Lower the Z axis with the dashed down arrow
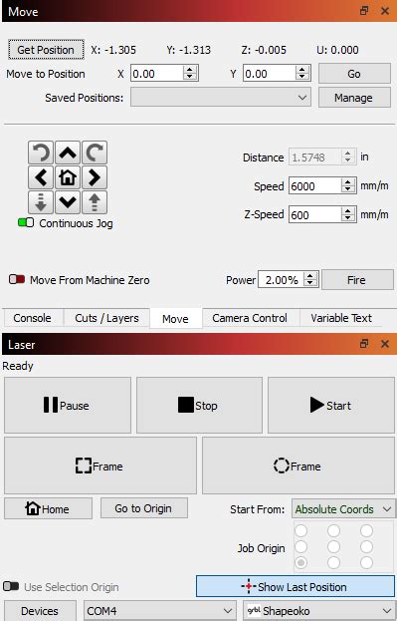Image resolution: width=397 pixels, height=621 pixels. (41, 202)
